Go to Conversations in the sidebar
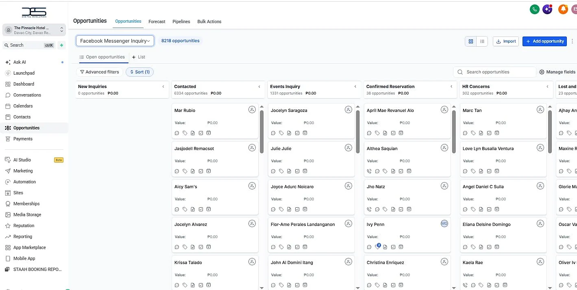The height and width of the screenshot is (290, 577). coord(27,95)
